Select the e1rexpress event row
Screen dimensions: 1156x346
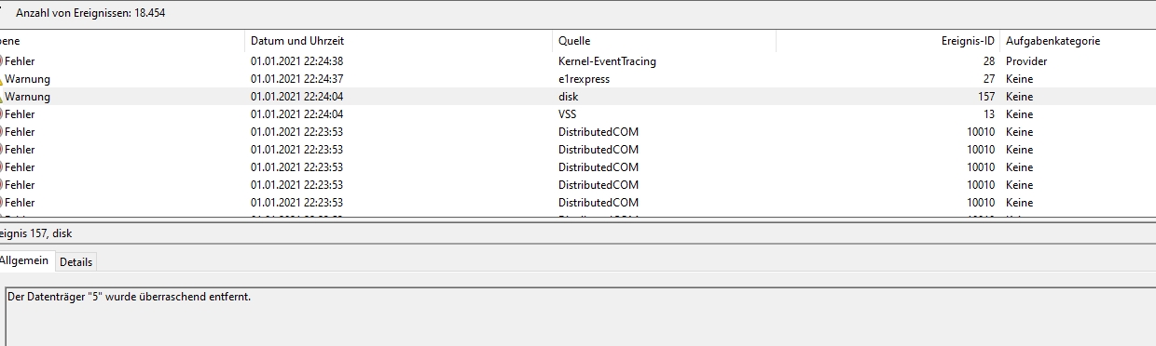pos(578,79)
